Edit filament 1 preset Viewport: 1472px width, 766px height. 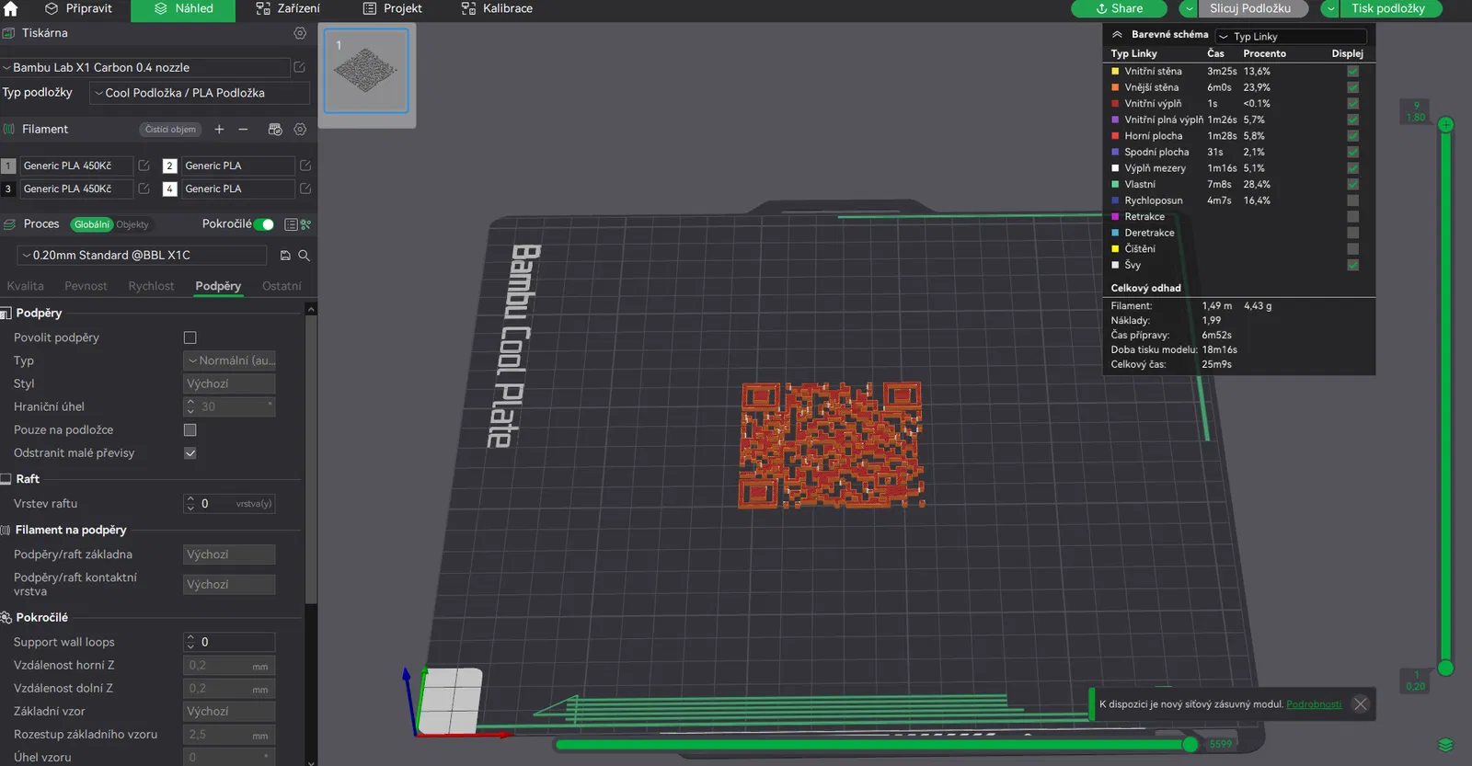tap(144, 166)
